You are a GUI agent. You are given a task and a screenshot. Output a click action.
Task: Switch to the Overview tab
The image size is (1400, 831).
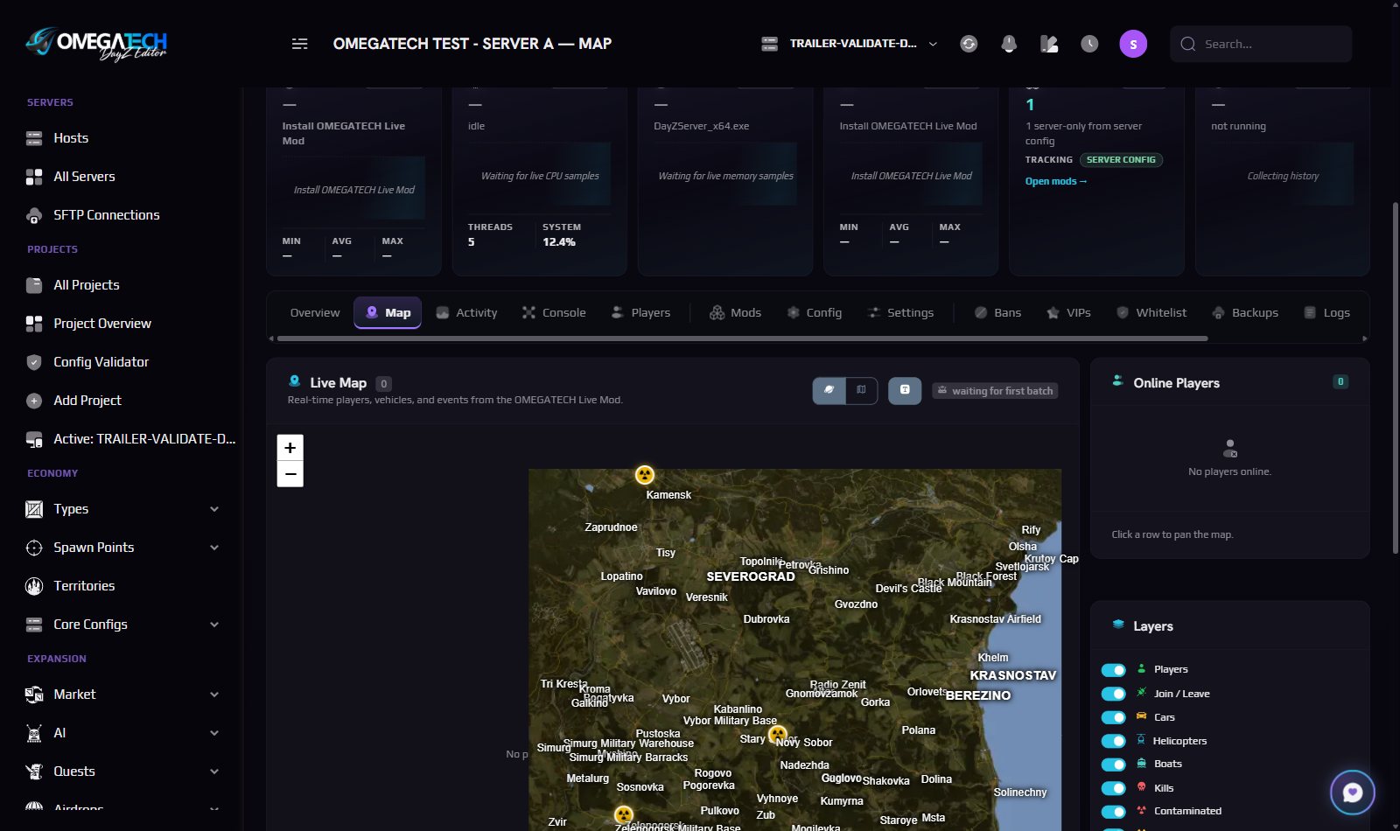pos(315,313)
